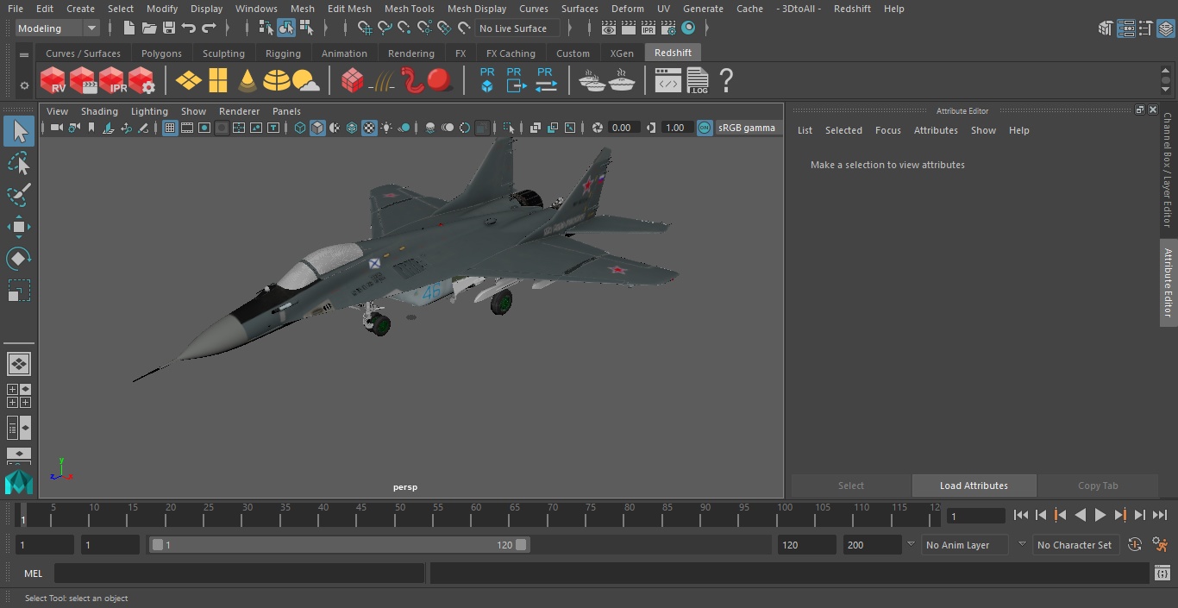Click the Select button in Attribute Editor
1178x608 pixels.
tap(851, 486)
